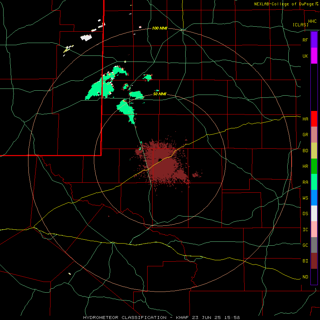The image size is (320, 320).
Task: Click the HR legend label
Action: (x=305, y=166)
